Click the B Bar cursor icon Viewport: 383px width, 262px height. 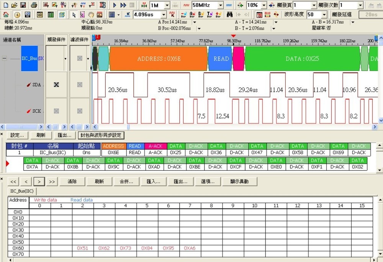point(201,15)
